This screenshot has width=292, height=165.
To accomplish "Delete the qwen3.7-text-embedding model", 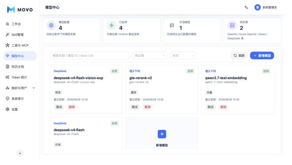I will [223, 107].
